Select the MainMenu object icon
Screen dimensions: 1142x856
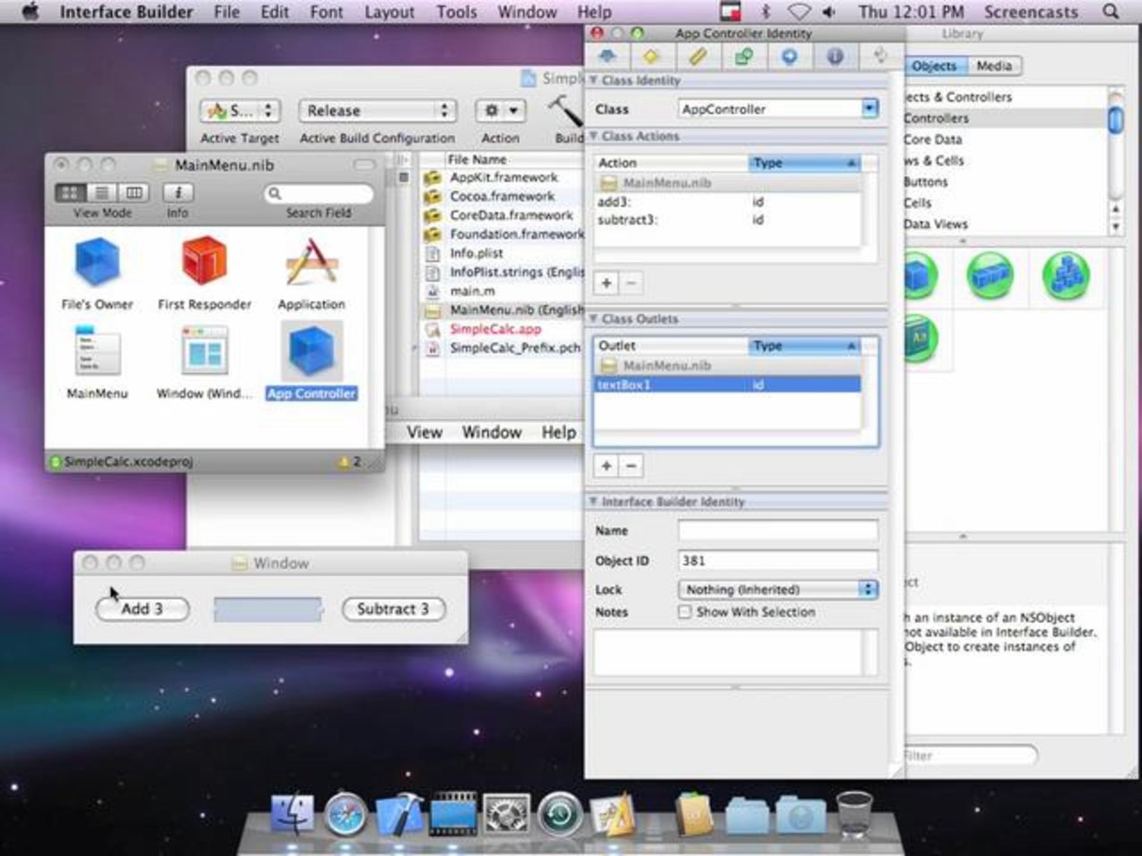[x=97, y=350]
